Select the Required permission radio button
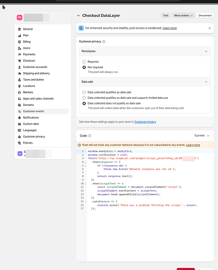The image size is (218, 270). tap(84, 62)
